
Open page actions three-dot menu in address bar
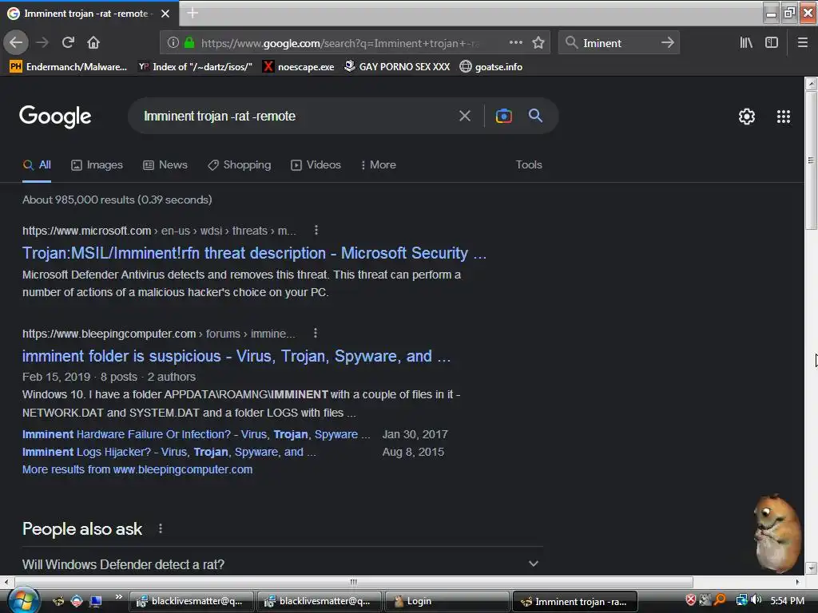click(x=516, y=43)
